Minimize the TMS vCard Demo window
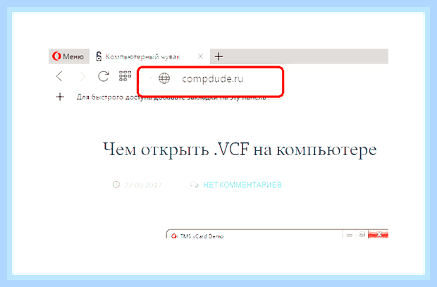The height and width of the screenshot is (287, 437). [x=350, y=235]
